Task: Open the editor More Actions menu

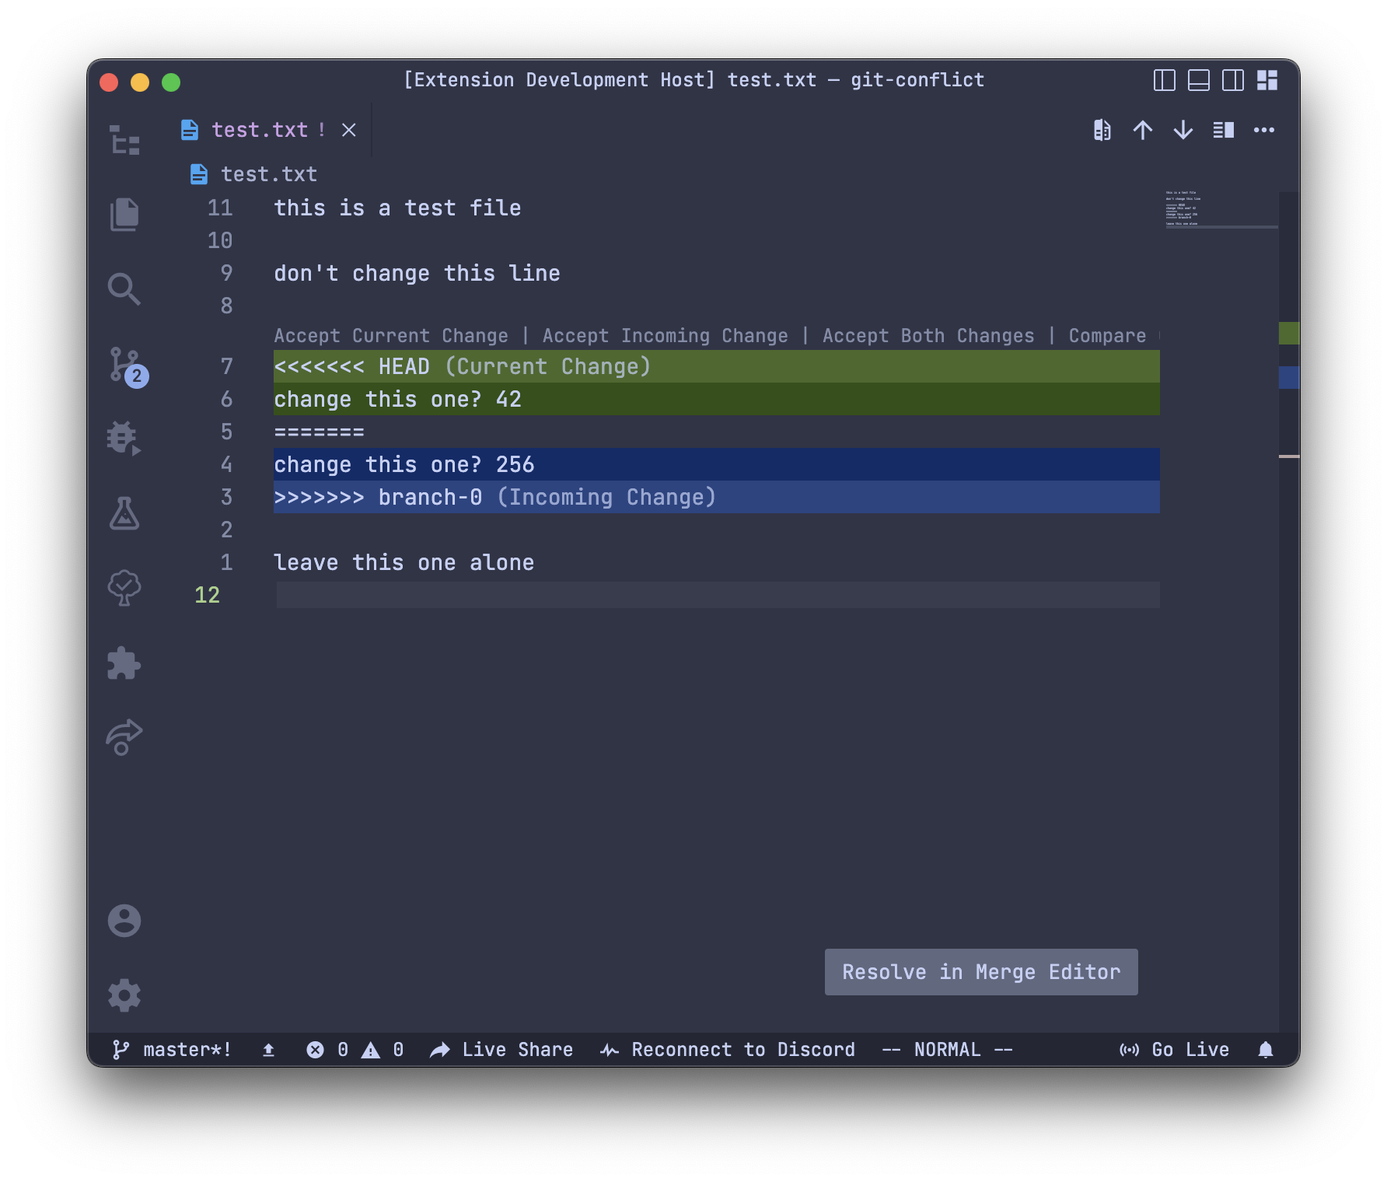Action: 1264,130
